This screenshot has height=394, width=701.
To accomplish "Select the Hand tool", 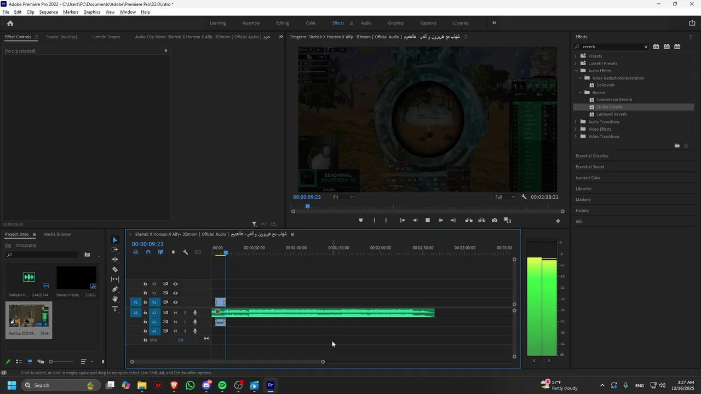I will point(115,299).
